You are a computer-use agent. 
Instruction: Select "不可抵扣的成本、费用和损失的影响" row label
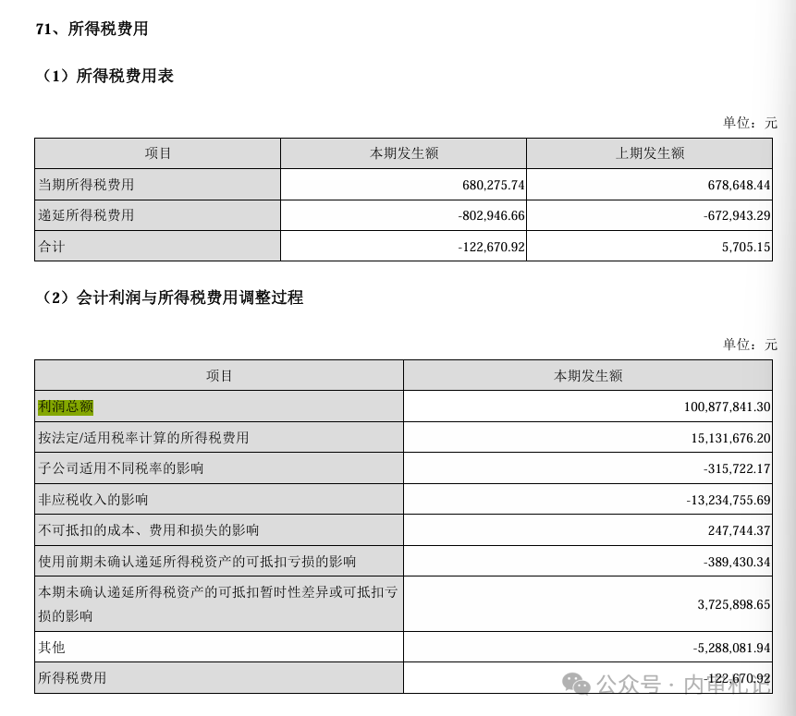pyautogui.click(x=149, y=530)
